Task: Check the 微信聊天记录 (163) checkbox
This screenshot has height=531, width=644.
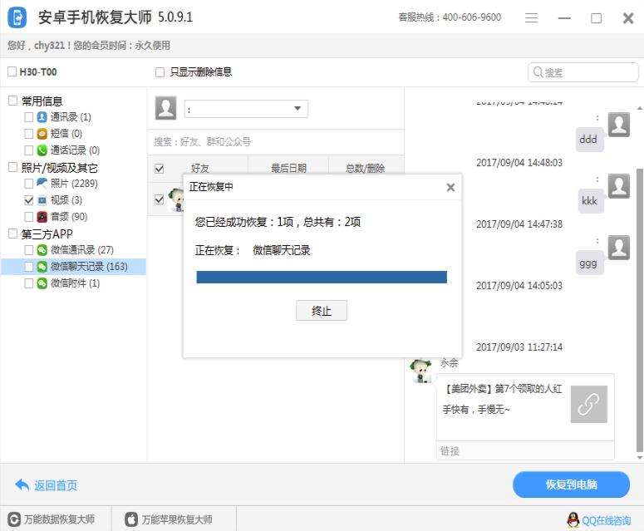Action: coord(29,267)
